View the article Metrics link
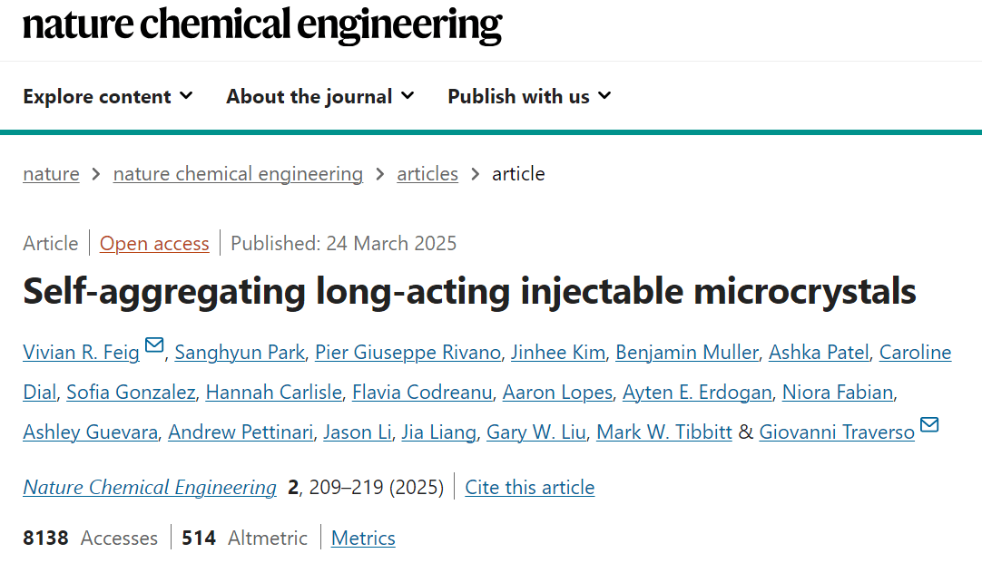This screenshot has width=982, height=563. pyautogui.click(x=363, y=538)
